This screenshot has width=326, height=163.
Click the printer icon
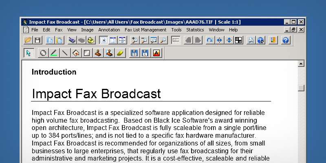pyautogui.click(x=251, y=40)
